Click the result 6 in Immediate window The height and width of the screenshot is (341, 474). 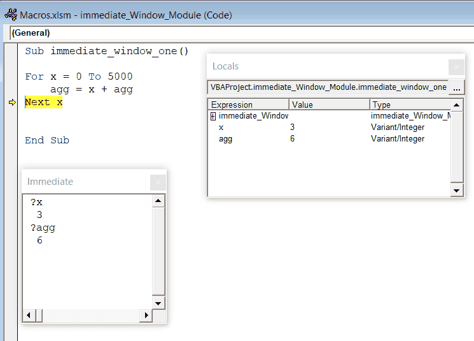point(39,240)
